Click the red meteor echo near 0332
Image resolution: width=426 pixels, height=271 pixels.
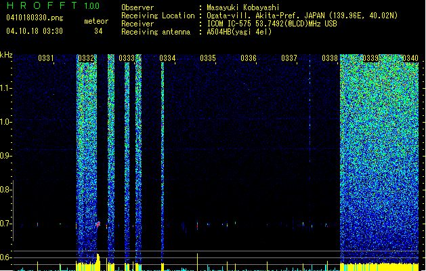tap(98, 224)
